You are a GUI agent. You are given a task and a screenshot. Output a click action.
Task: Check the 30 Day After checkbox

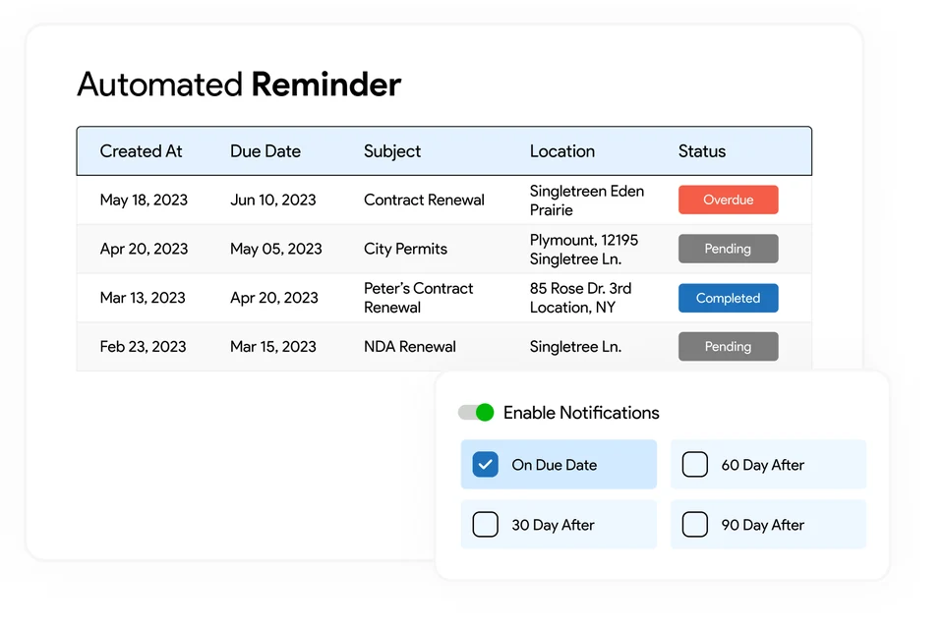click(x=485, y=524)
